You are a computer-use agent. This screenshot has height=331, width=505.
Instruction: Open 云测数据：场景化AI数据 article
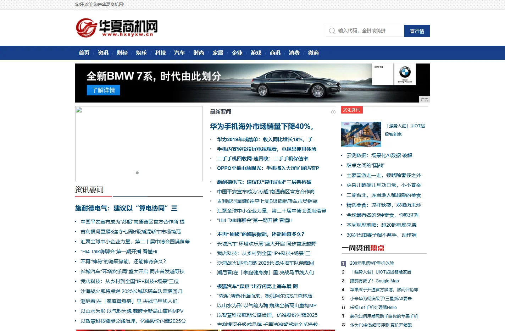point(379,155)
